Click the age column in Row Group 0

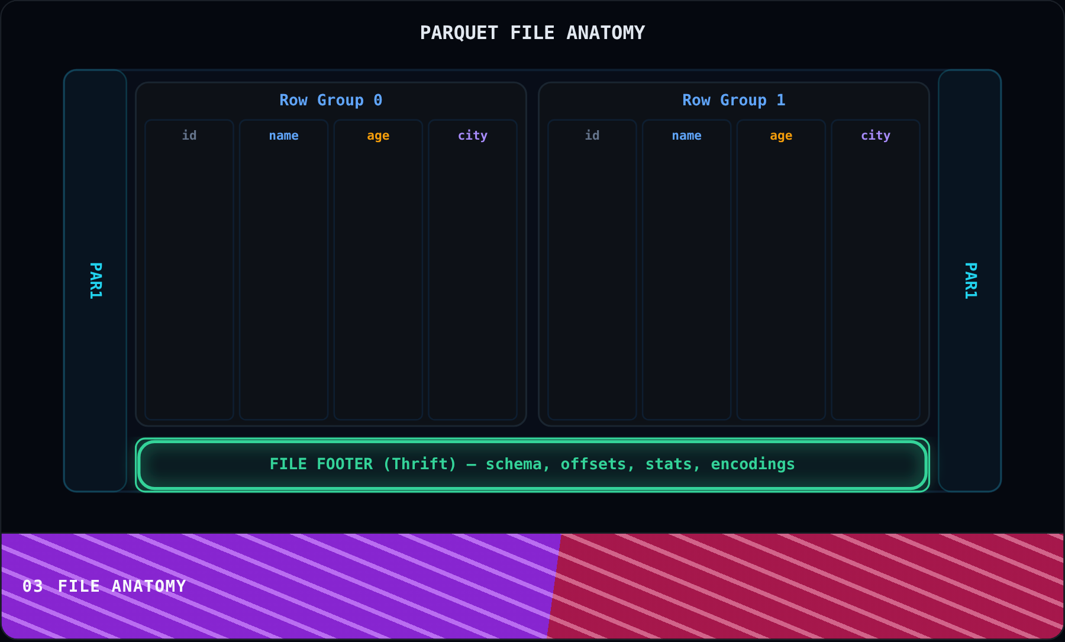coord(378,270)
